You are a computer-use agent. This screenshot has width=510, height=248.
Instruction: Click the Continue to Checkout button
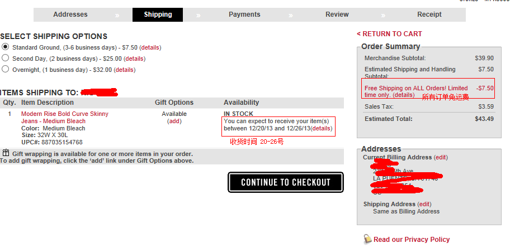pyautogui.click(x=286, y=182)
